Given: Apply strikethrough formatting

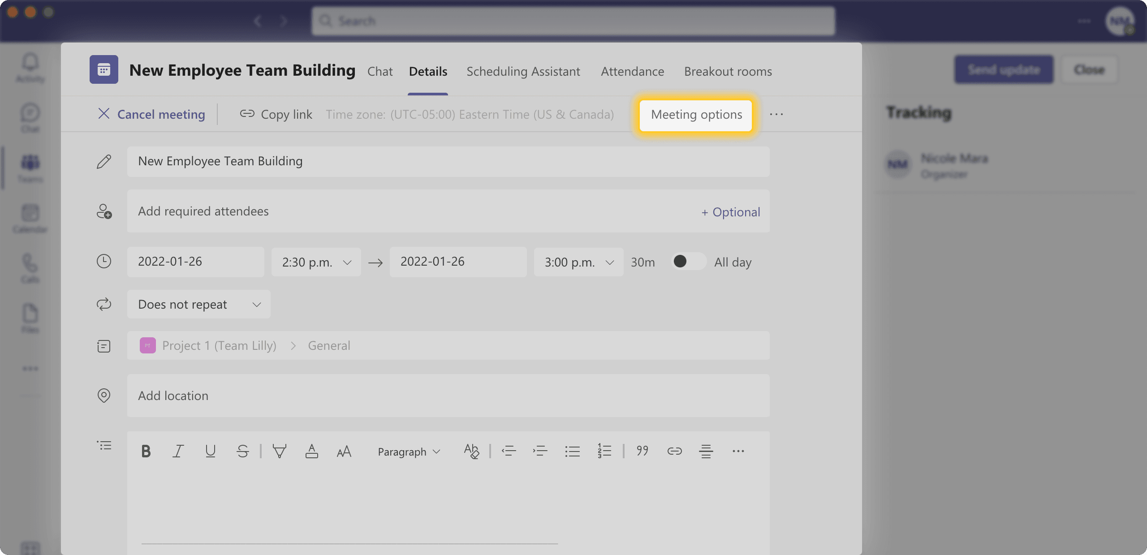Looking at the screenshot, I should click(x=242, y=451).
